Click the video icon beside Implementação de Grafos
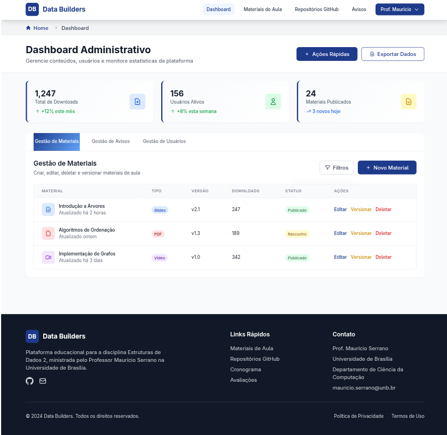447x435 pixels. pyautogui.click(x=48, y=257)
